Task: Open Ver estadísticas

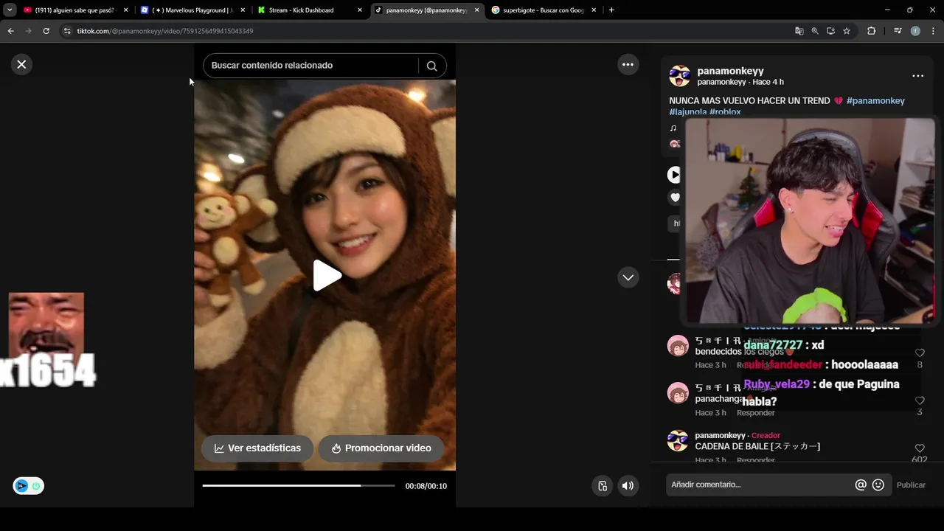Action: [x=257, y=448]
